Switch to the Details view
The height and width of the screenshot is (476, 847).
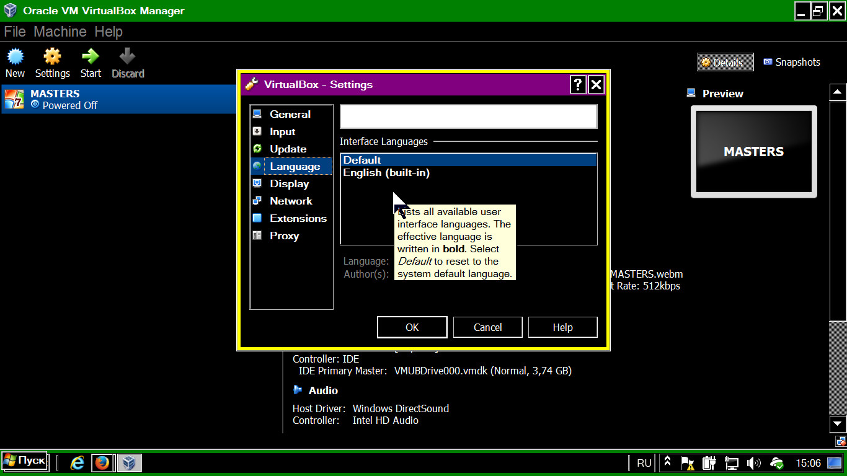(725, 62)
